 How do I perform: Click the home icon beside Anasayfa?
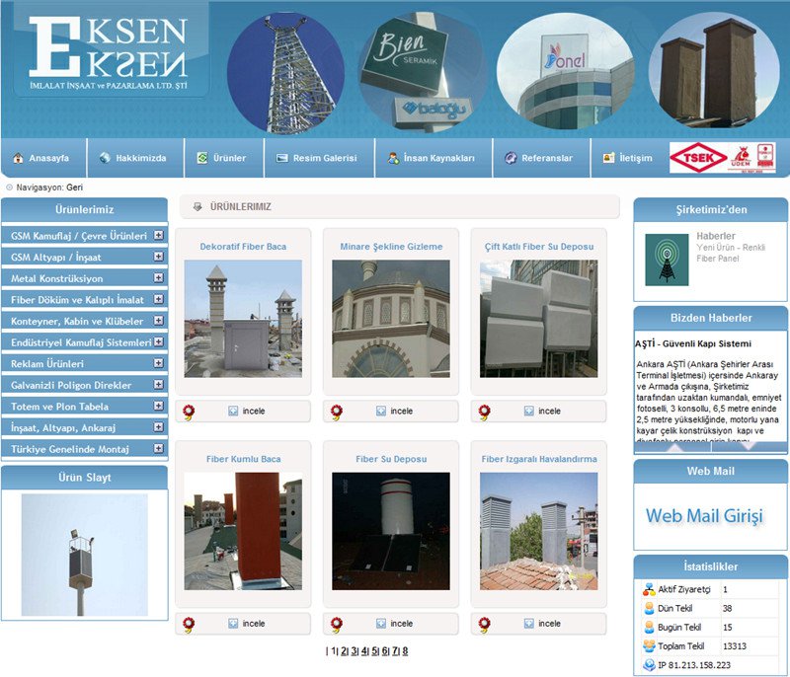point(17,158)
